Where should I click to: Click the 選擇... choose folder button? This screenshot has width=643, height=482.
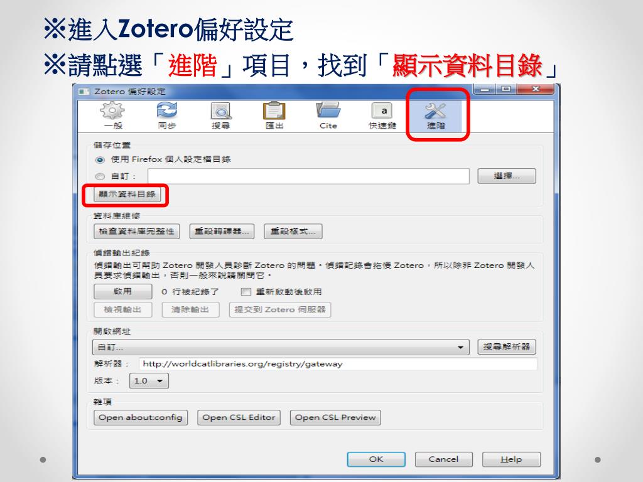pyautogui.click(x=507, y=176)
